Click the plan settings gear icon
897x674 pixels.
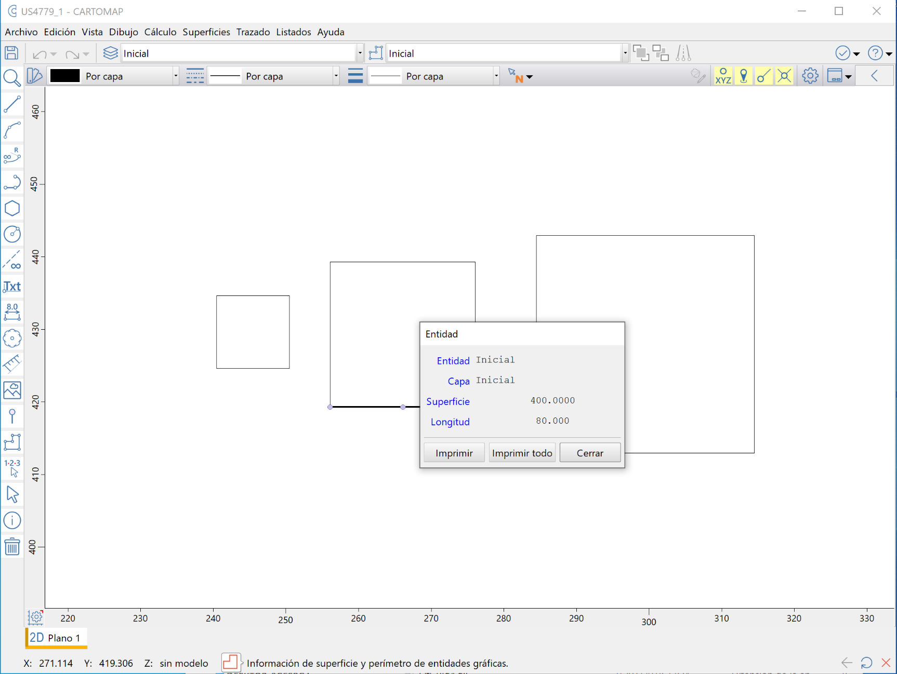click(x=35, y=617)
